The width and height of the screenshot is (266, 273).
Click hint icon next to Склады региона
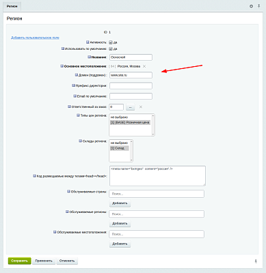tap(80, 141)
